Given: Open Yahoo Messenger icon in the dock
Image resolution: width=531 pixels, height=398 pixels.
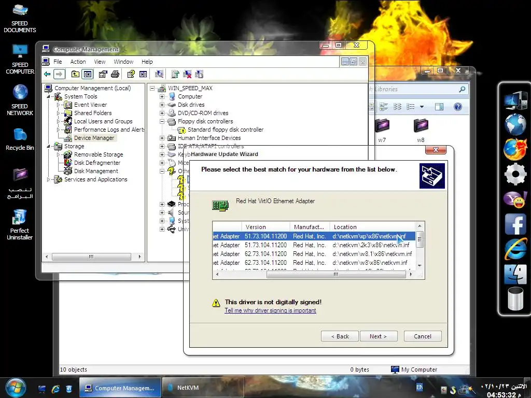Looking at the screenshot, I should point(515,200).
